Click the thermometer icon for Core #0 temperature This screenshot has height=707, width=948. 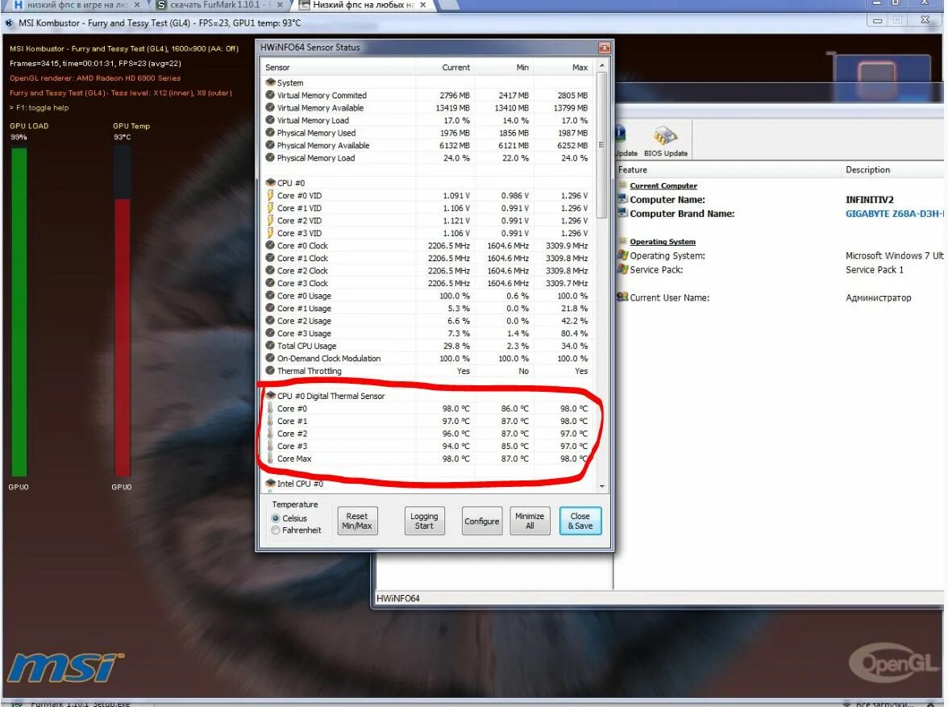coord(270,408)
